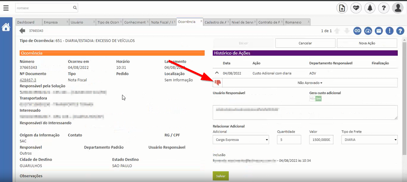Click the email envelope icon
This screenshot has width=407, height=182.
pos(379,31)
